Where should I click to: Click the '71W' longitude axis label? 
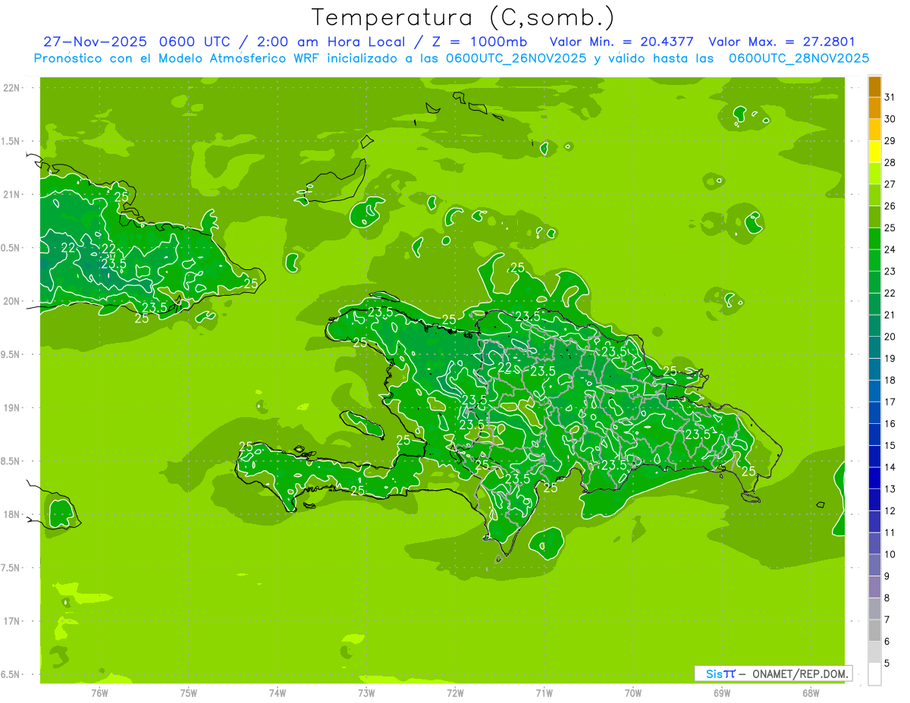point(544,692)
